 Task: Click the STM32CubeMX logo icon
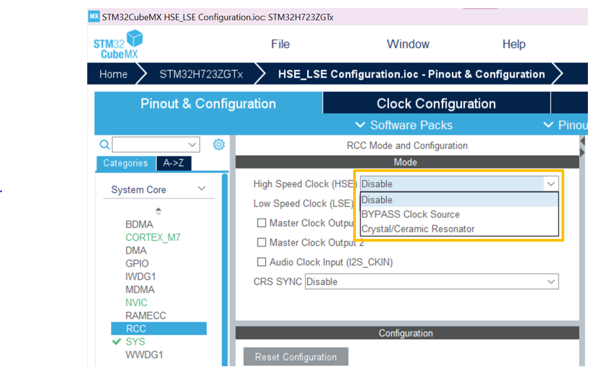point(118,45)
